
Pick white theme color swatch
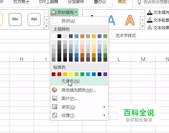click(54, 36)
